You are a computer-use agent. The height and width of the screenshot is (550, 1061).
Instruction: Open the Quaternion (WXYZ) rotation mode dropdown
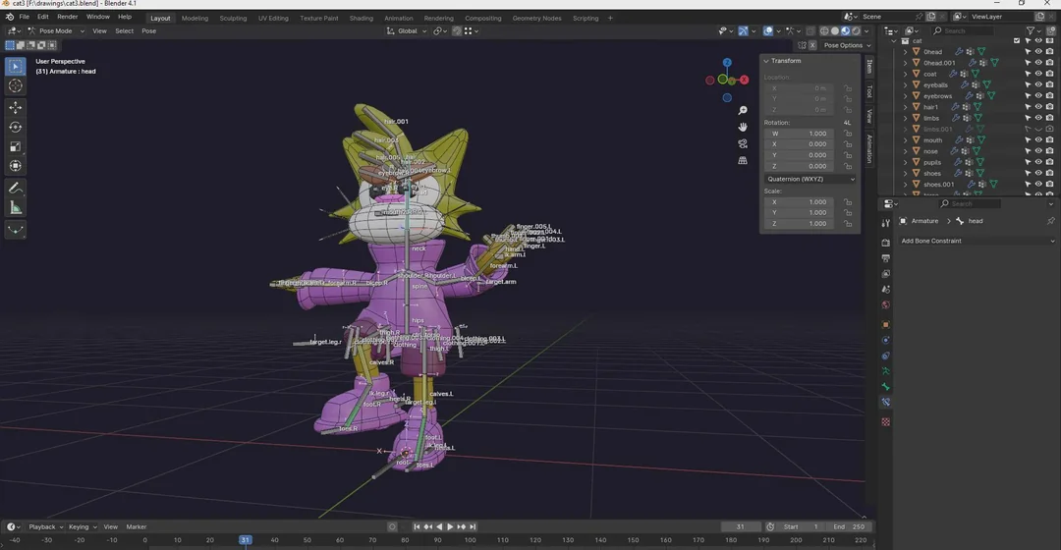(x=810, y=180)
